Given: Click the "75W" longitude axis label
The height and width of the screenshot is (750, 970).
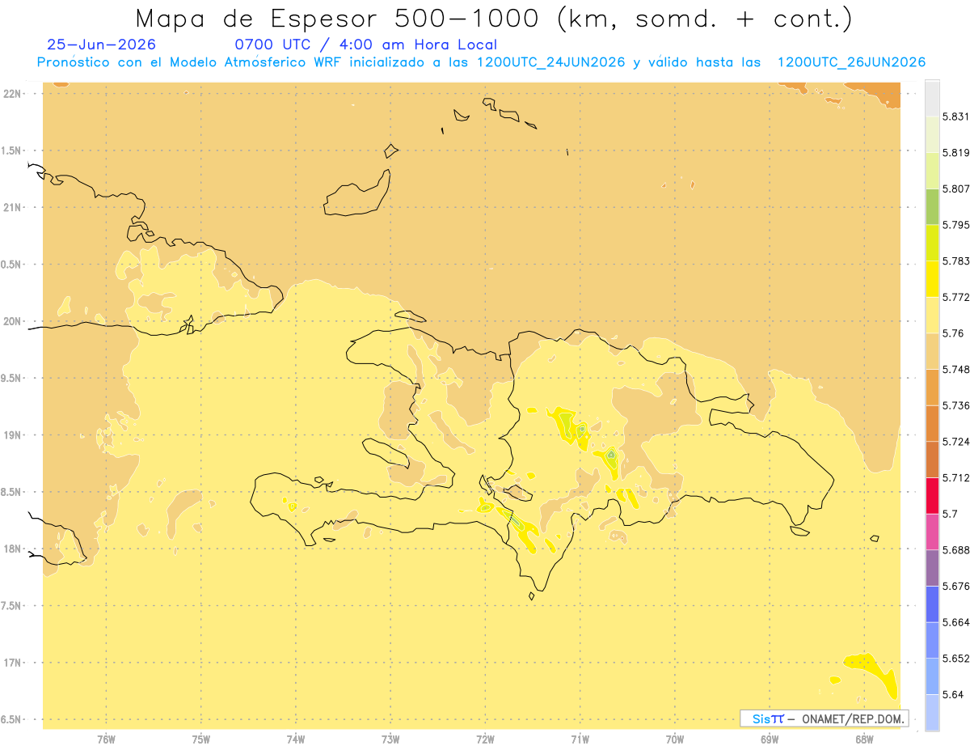Looking at the screenshot, I should click(x=200, y=739).
